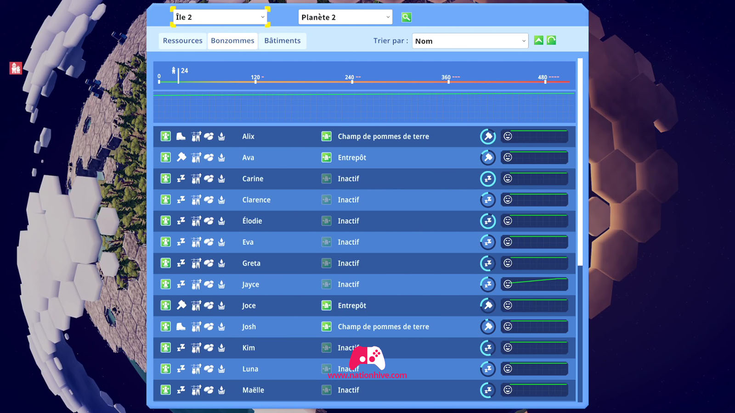Click the greyed building icon in Greta's row
Image resolution: width=735 pixels, height=413 pixels.
326,263
